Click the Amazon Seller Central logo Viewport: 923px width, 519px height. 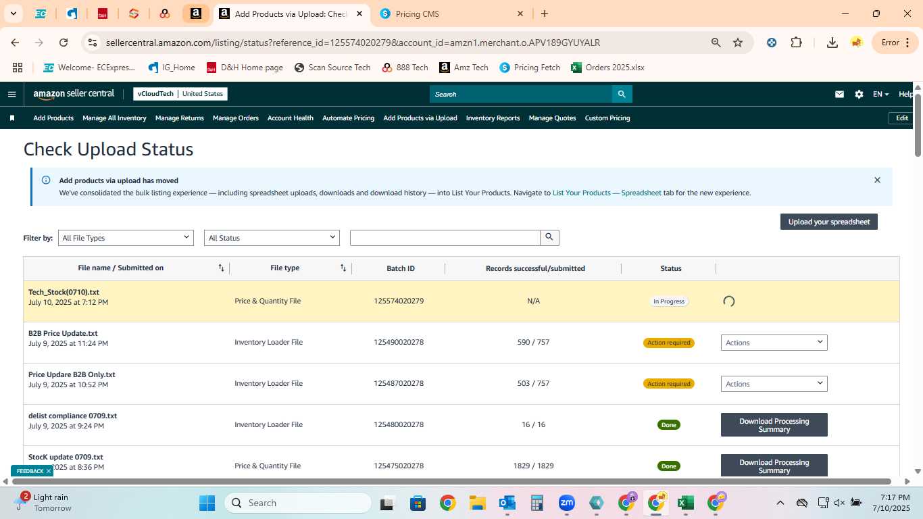(x=74, y=94)
